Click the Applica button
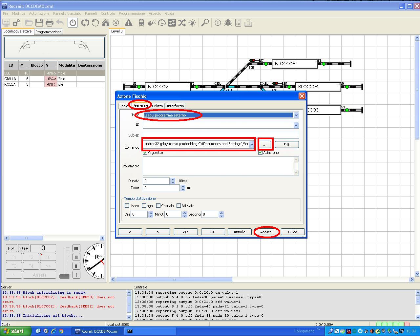Viewport: 420px width, 336px height. (x=266, y=232)
